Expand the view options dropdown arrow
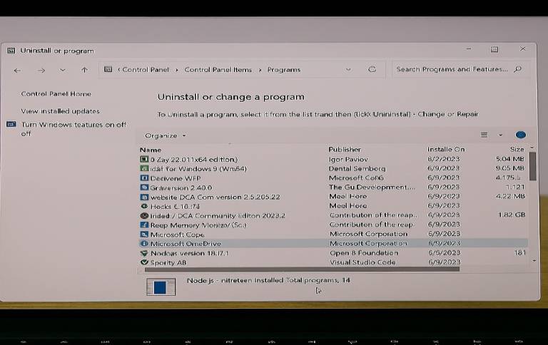548x345 pixels. coord(500,135)
